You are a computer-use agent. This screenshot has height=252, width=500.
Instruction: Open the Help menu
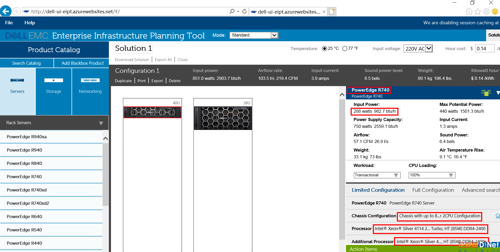click(30, 23)
